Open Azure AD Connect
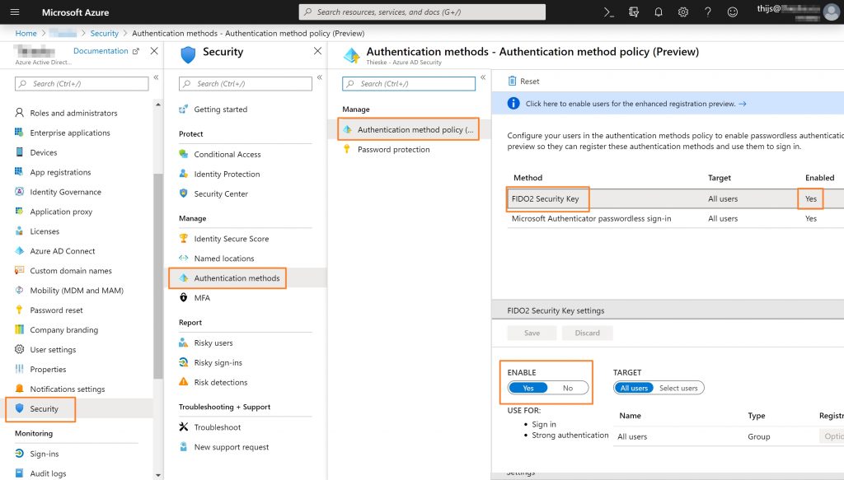Image resolution: width=844 pixels, height=480 pixels. click(x=63, y=251)
